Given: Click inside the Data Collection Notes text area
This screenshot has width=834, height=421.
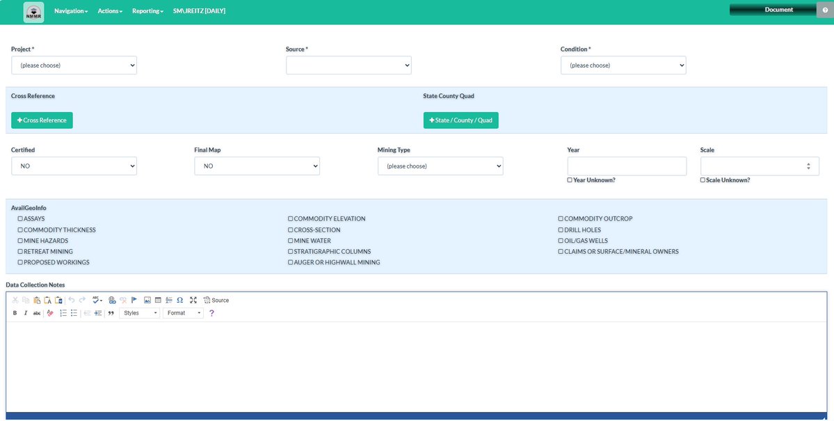Looking at the screenshot, I should click(417, 366).
